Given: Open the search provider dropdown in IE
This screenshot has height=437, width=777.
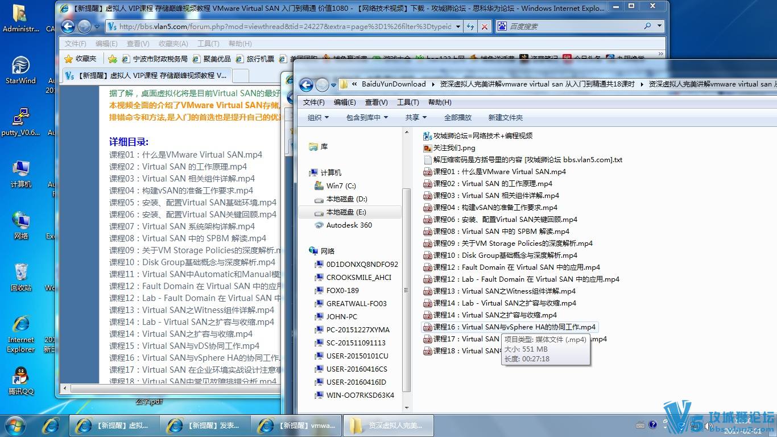Looking at the screenshot, I should (x=659, y=26).
